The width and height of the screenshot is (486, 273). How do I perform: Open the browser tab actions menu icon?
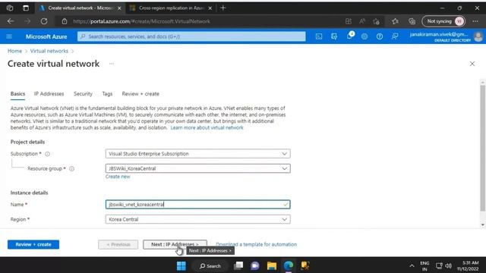26,8
